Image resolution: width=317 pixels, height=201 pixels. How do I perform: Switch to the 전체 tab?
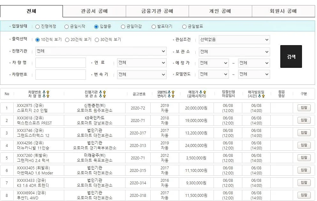pyautogui.click(x=31, y=11)
